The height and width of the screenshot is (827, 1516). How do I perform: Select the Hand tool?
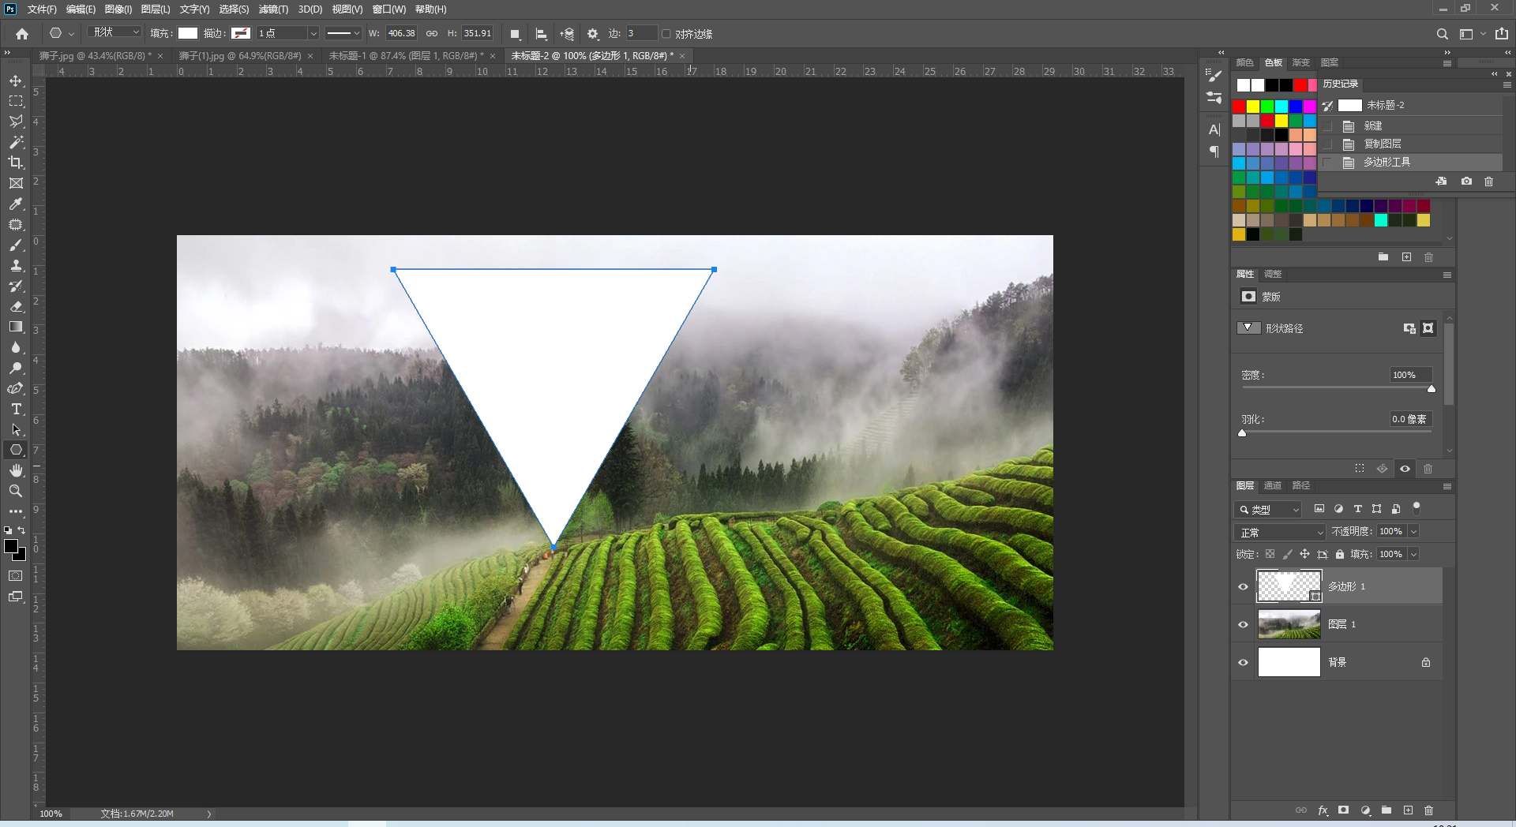click(x=16, y=470)
